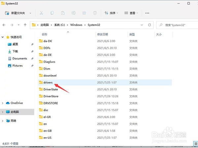The image size is (198, 148).
Task: Select the dsc folder
Action: click(x=105, y=110)
